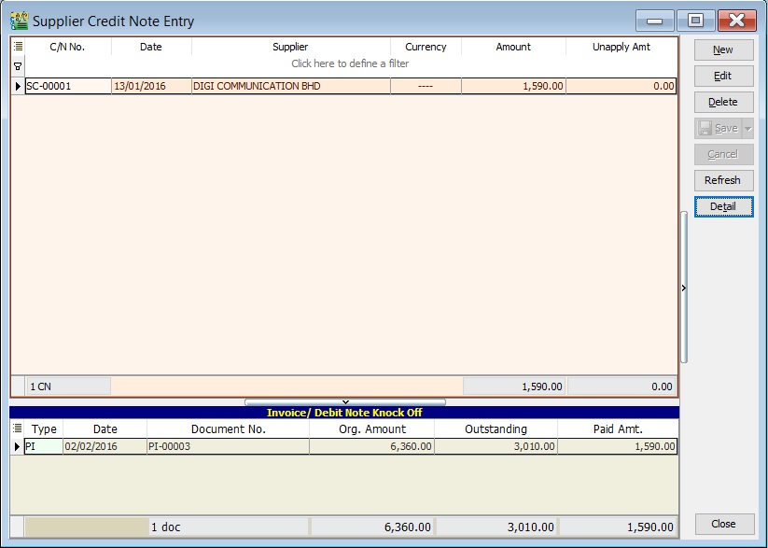768x548 pixels.
Task: Create a new supplier credit note with New
Action: pyautogui.click(x=723, y=49)
